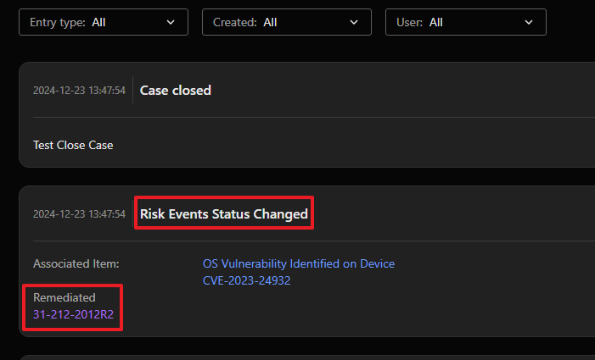Select the Test Close Case note text
The height and width of the screenshot is (360, 595).
(73, 145)
